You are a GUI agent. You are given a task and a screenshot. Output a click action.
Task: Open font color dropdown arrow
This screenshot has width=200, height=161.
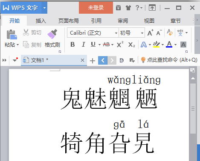click(175, 45)
